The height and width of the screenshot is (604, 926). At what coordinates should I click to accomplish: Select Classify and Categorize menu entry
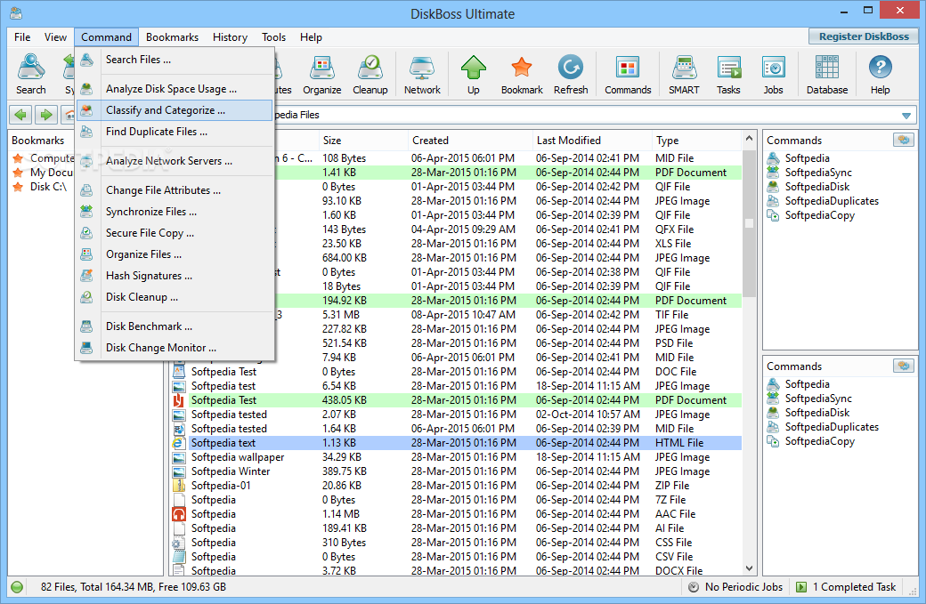coord(175,110)
